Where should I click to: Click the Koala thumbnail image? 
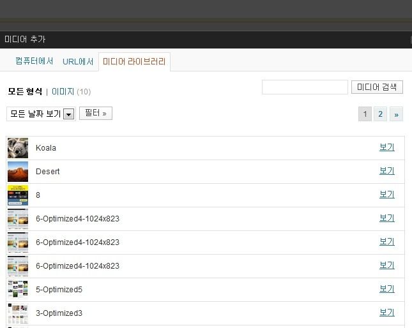pyautogui.click(x=18, y=148)
